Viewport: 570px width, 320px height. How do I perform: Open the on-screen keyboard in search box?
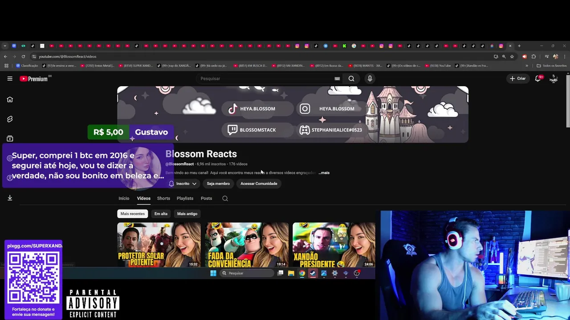pos(337,79)
